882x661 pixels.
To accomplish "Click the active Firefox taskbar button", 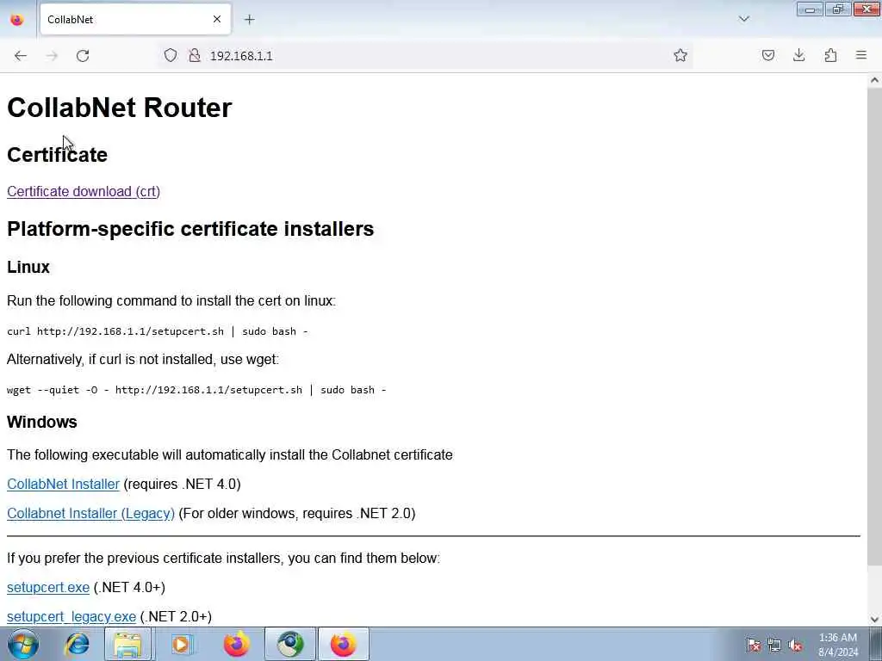I will click(344, 644).
